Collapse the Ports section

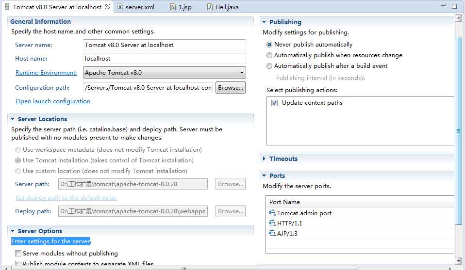(264, 175)
